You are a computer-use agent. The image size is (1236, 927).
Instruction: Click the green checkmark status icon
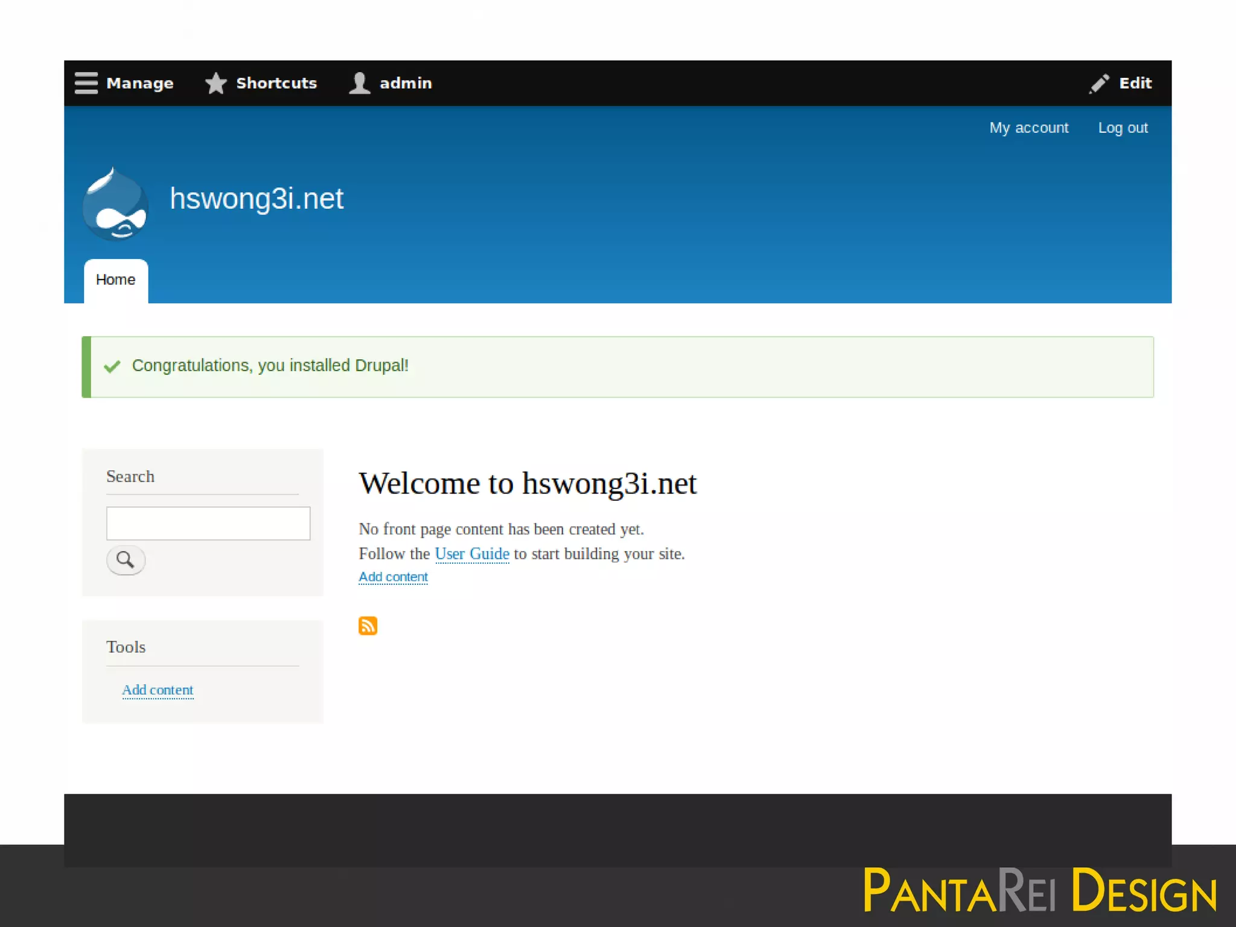coord(112,366)
